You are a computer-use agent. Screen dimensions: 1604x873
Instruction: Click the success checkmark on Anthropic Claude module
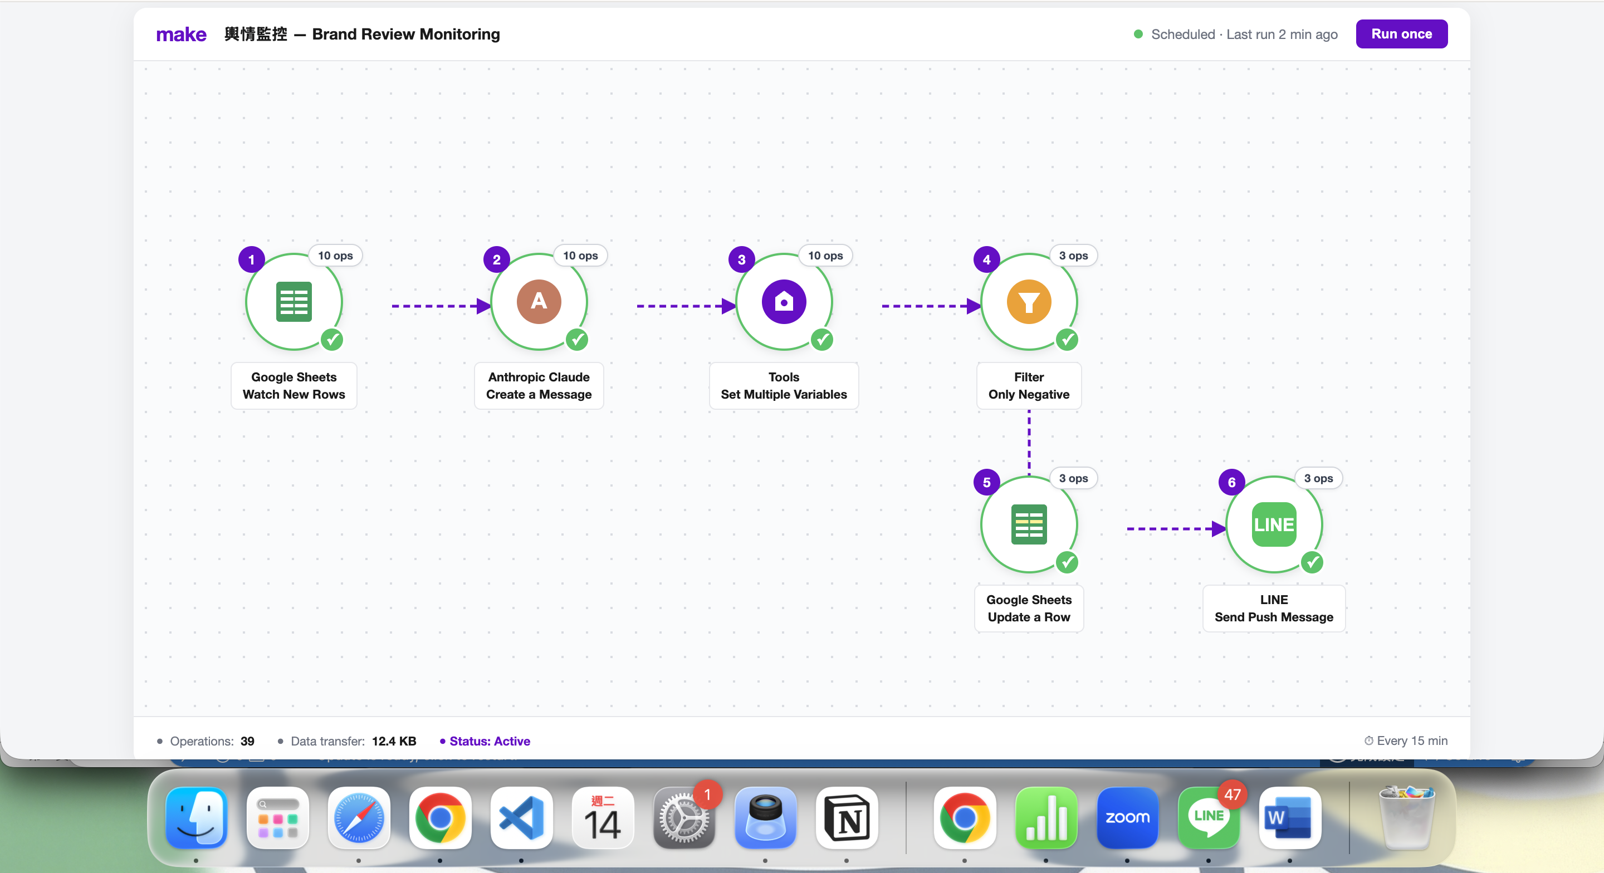pyautogui.click(x=577, y=340)
